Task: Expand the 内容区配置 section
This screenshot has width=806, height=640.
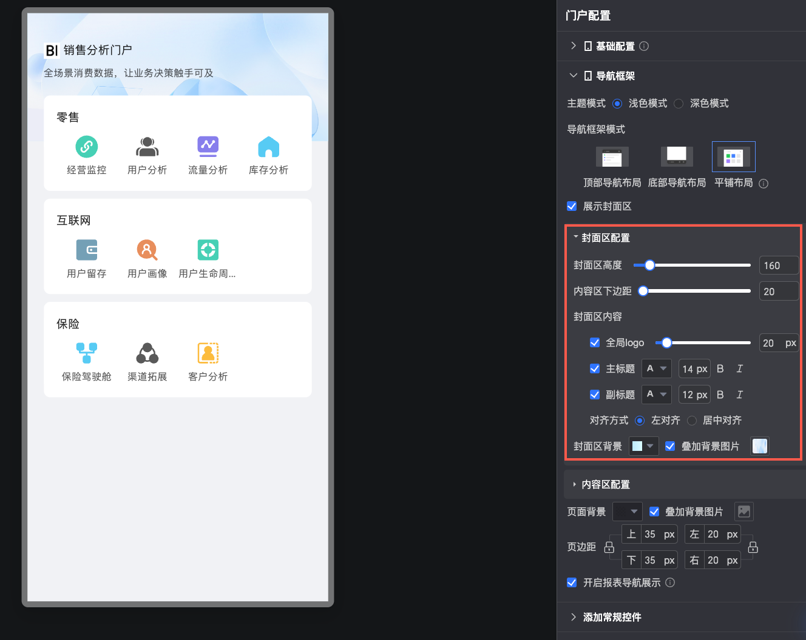Action: click(x=575, y=484)
